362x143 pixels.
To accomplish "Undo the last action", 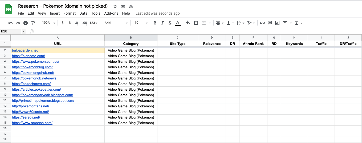I will (11, 23).
